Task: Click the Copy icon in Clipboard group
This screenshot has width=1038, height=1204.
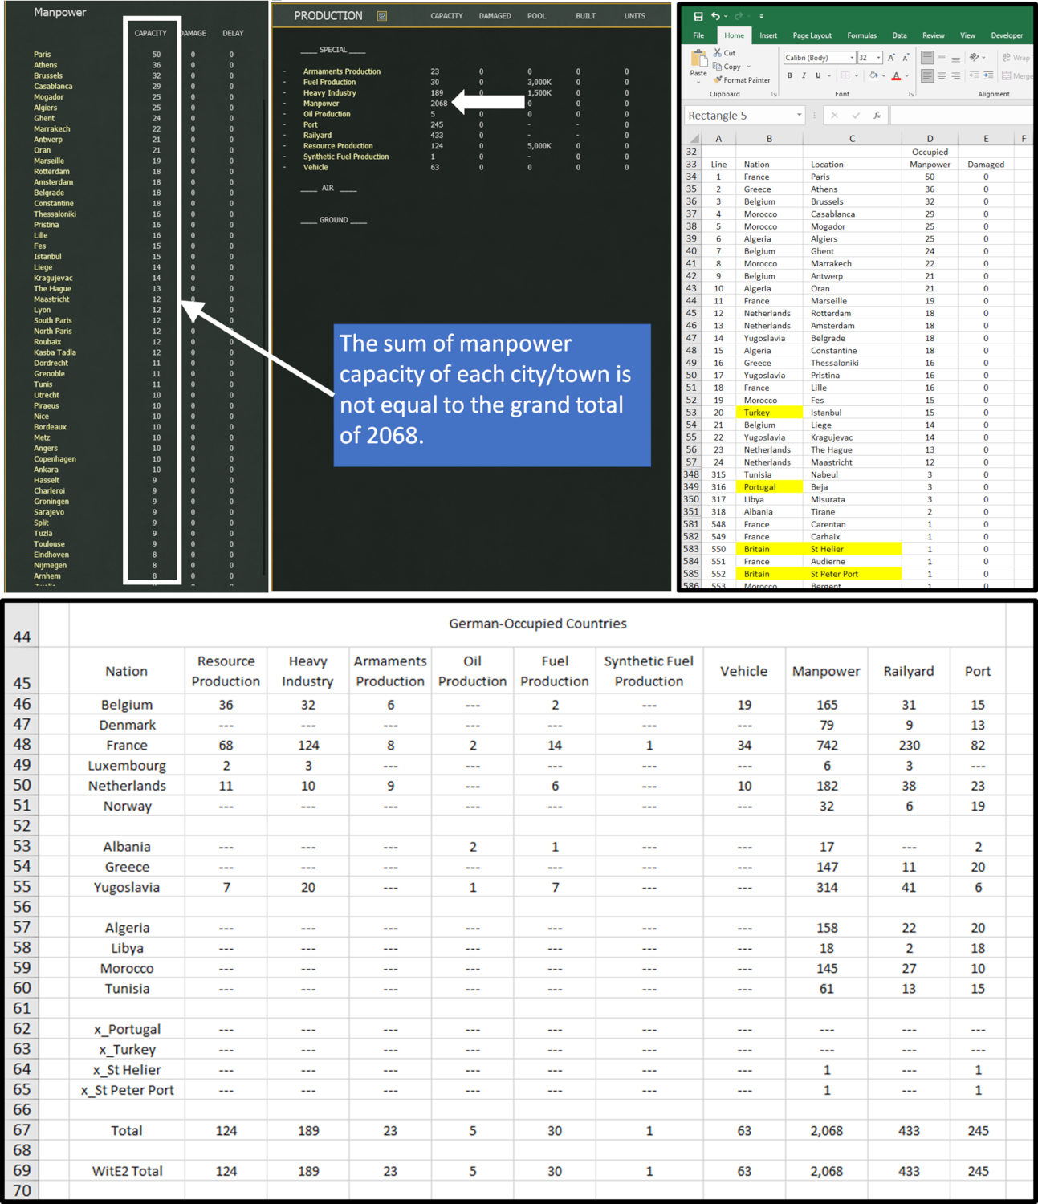Action: pos(718,67)
